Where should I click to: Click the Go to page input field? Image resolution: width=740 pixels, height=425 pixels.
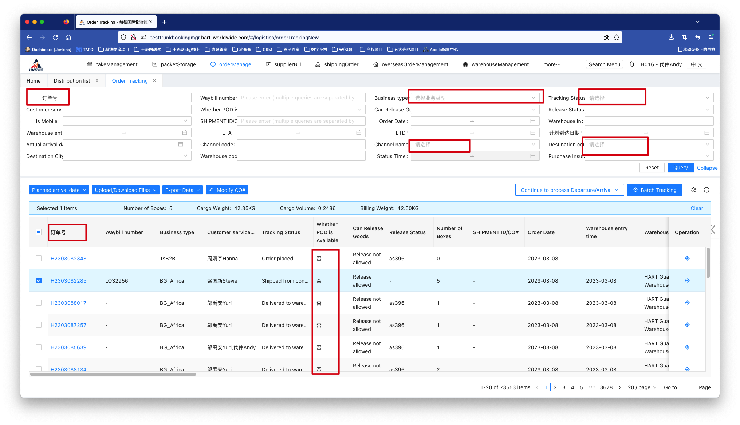[x=688, y=387]
